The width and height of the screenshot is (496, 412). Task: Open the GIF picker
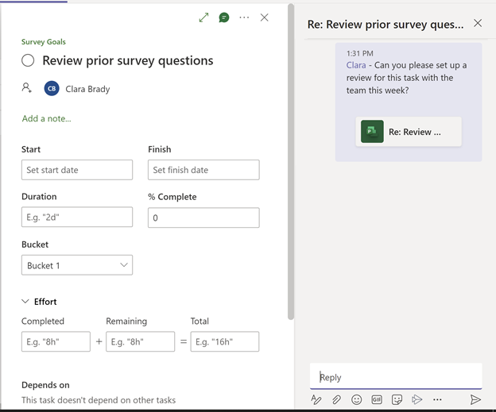[x=377, y=399]
